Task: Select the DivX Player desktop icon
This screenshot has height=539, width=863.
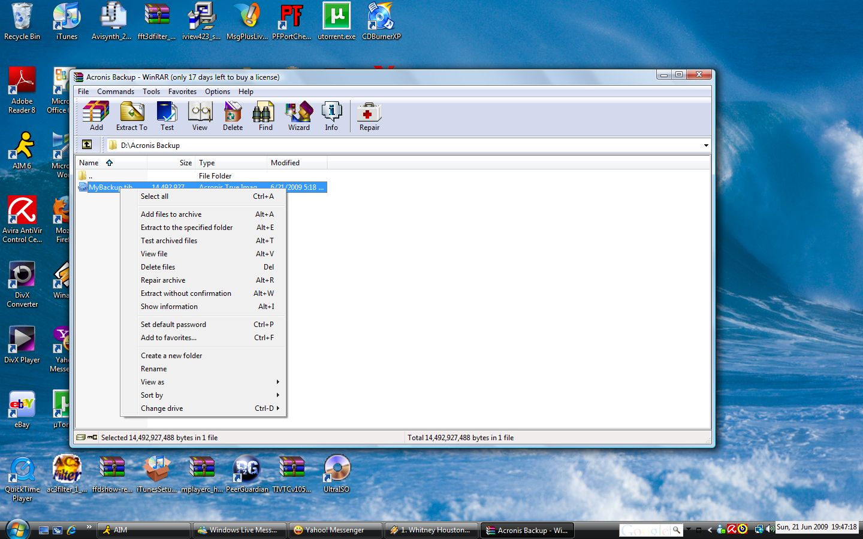Action: 22,345
